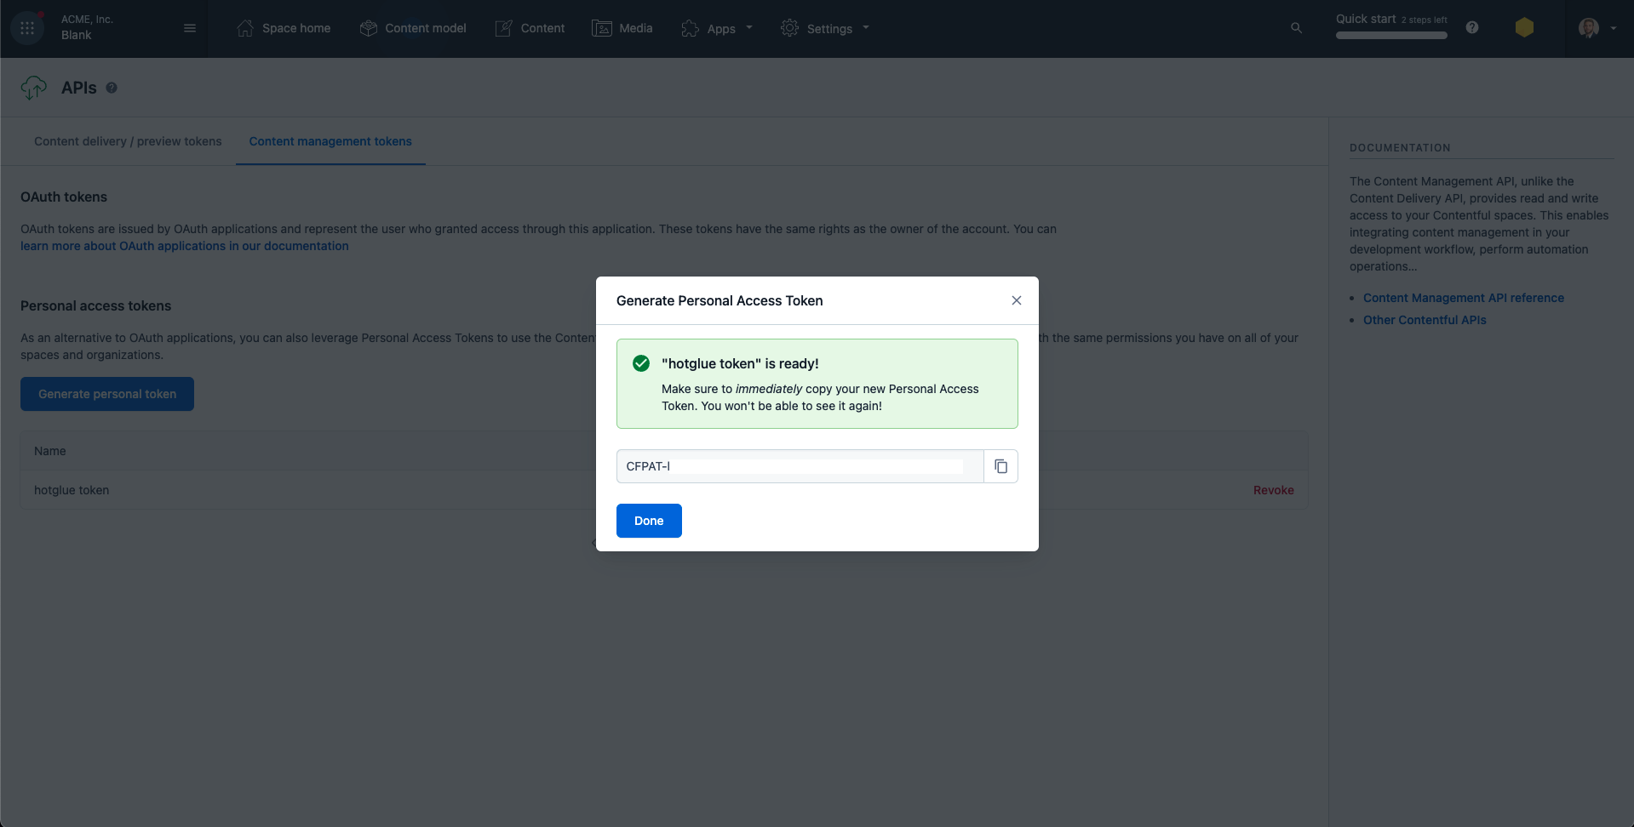This screenshot has height=827, width=1634.
Task: Click the OAuth tokens heading
Action: click(x=64, y=197)
